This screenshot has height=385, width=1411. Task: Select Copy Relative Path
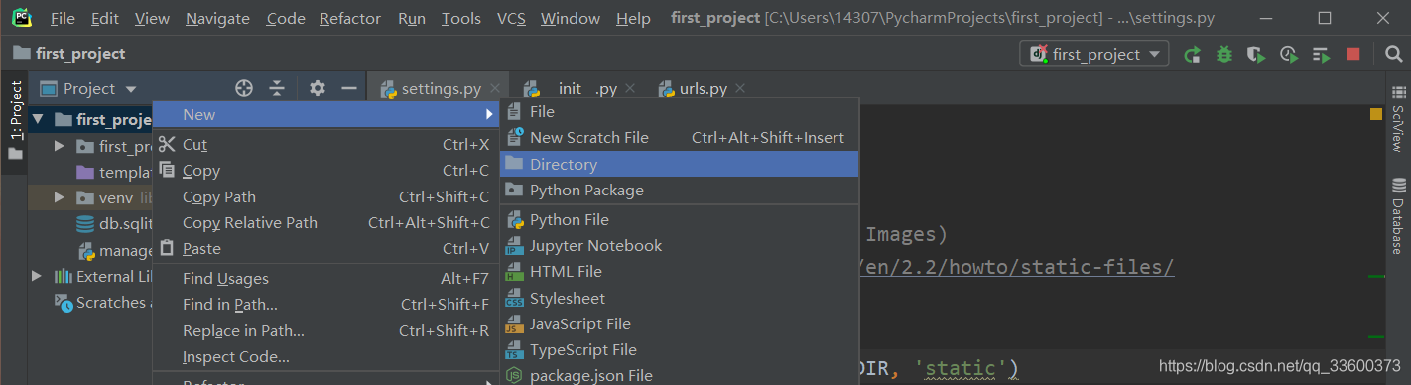point(326,222)
